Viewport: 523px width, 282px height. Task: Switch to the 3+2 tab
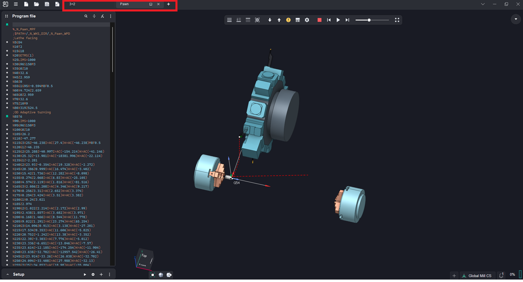point(73,4)
